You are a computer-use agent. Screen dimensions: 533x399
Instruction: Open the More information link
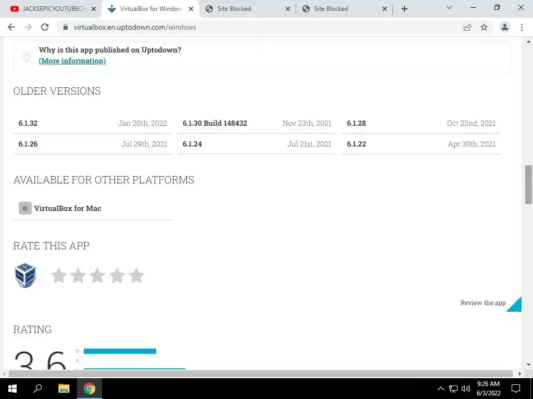tap(72, 61)
